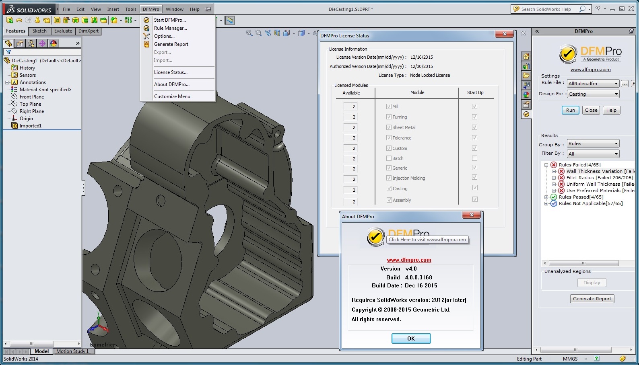Open www.dfmpro.com link in About dialog
The width and height of the screenshot is (639, 365).
(409, 260)
